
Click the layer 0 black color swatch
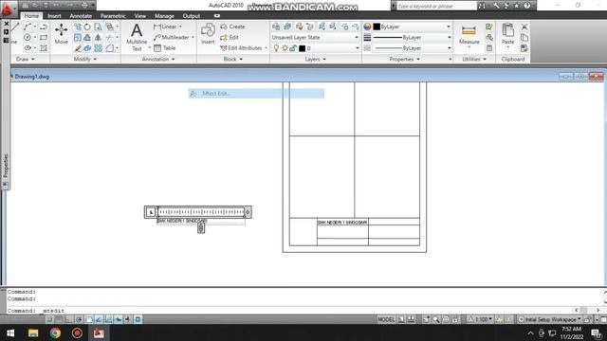pos(302,48)
